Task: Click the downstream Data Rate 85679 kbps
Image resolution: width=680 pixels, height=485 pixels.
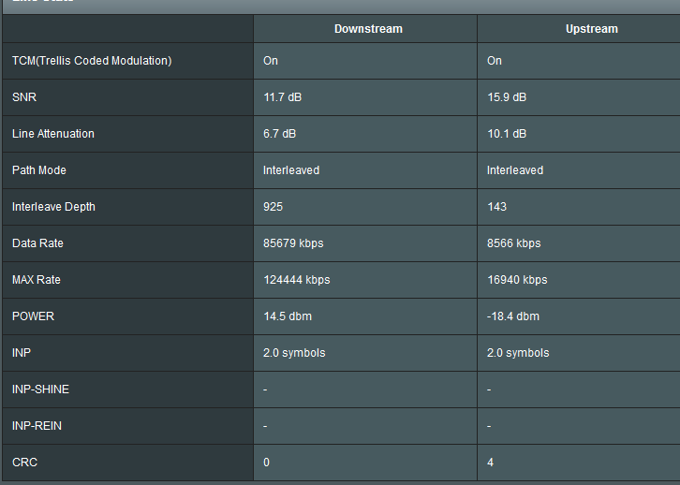Action: 293,243
